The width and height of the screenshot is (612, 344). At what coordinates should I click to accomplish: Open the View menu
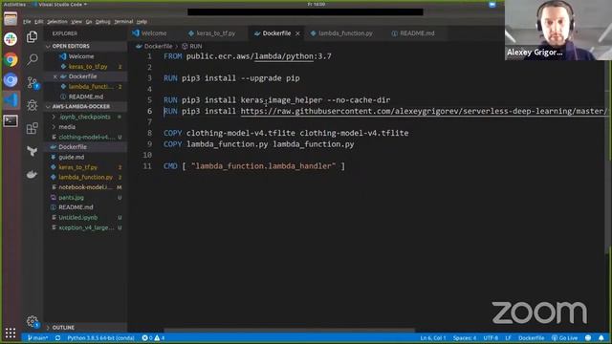[76, 22]
